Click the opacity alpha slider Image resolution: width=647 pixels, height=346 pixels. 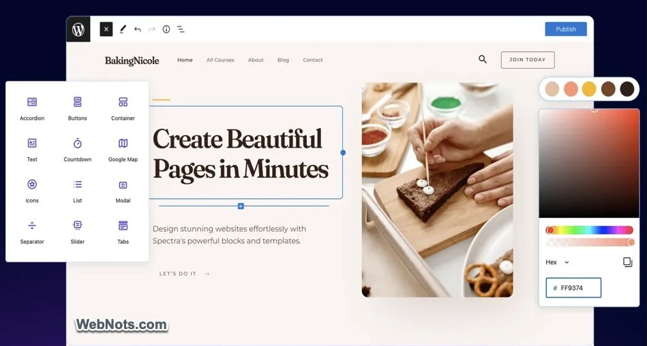pos(589,242)
